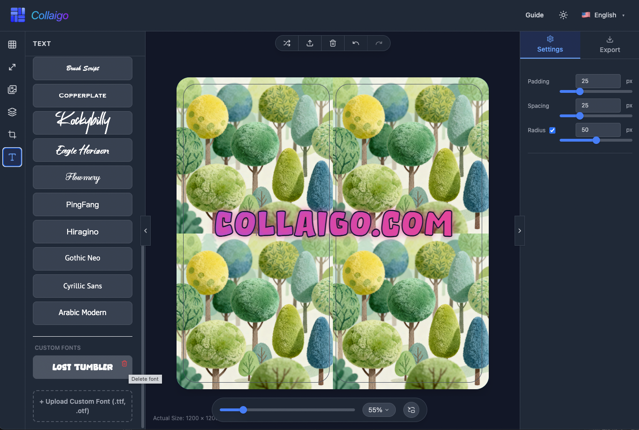Click Upload Custom Font button
Viewport: 639px width, 430px height.
pyautogui.click(x=83, y=406)
